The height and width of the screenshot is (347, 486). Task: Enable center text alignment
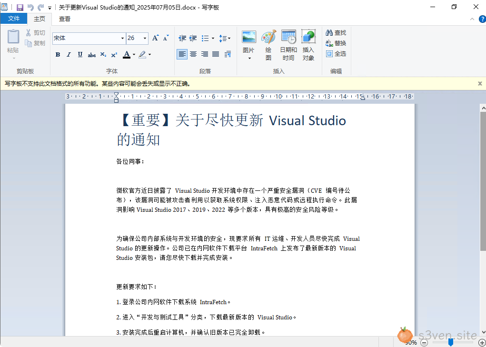tap(193, 54)
